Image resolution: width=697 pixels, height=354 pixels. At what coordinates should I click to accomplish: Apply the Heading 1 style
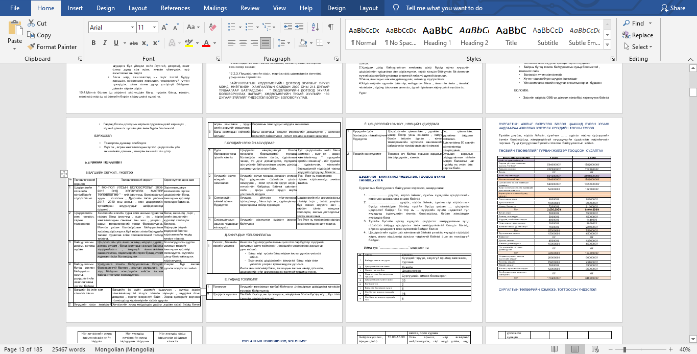[438, 35]
